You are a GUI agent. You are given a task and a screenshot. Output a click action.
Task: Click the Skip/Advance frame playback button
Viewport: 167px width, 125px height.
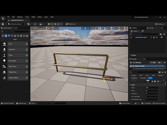click(52, 24)
